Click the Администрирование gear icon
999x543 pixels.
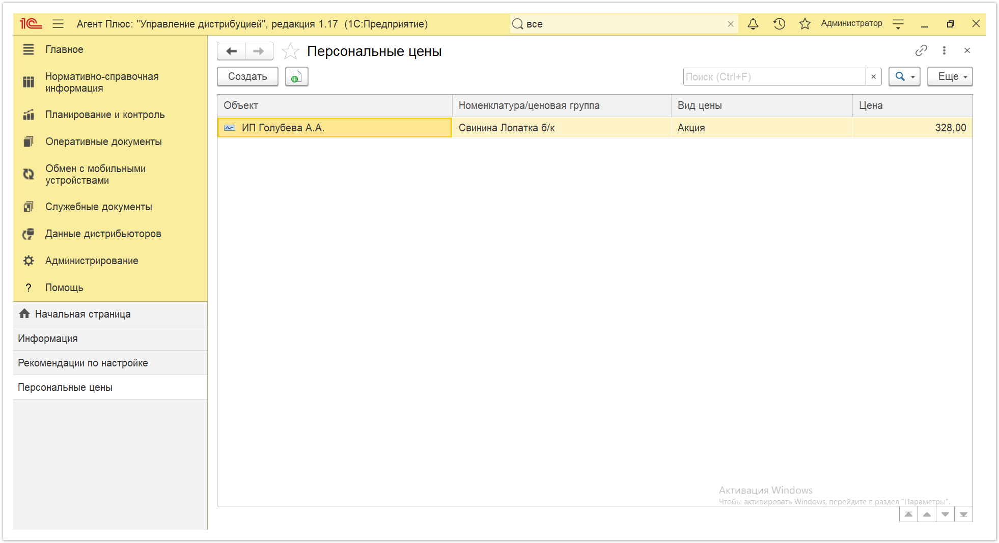click(29, 261)
